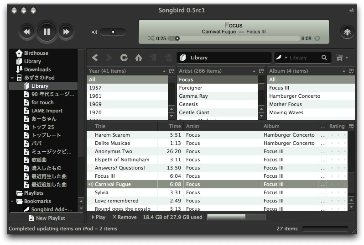Select the Harem Scarem track
This screenshot has height=245, width=364.
click(217, 135)
